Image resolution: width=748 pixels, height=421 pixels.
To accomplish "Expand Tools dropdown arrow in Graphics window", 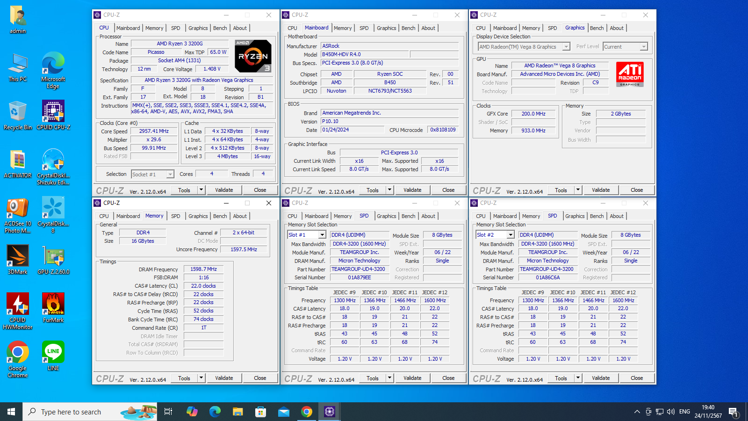I will tap(578, 190).
